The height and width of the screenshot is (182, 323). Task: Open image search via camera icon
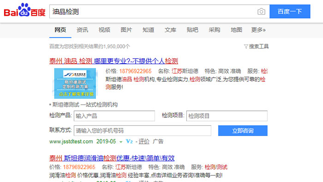261,12
